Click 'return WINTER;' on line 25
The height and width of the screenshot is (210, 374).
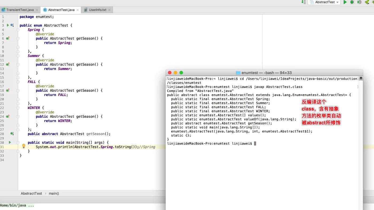click(x=58, y=121)
